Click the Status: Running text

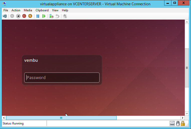pos(13,123)
